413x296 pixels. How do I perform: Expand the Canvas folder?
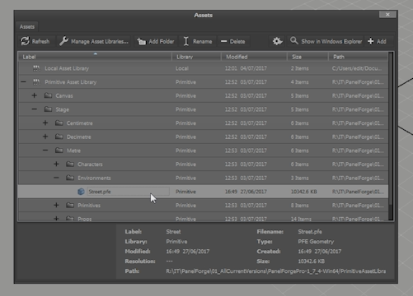[35, 95]
